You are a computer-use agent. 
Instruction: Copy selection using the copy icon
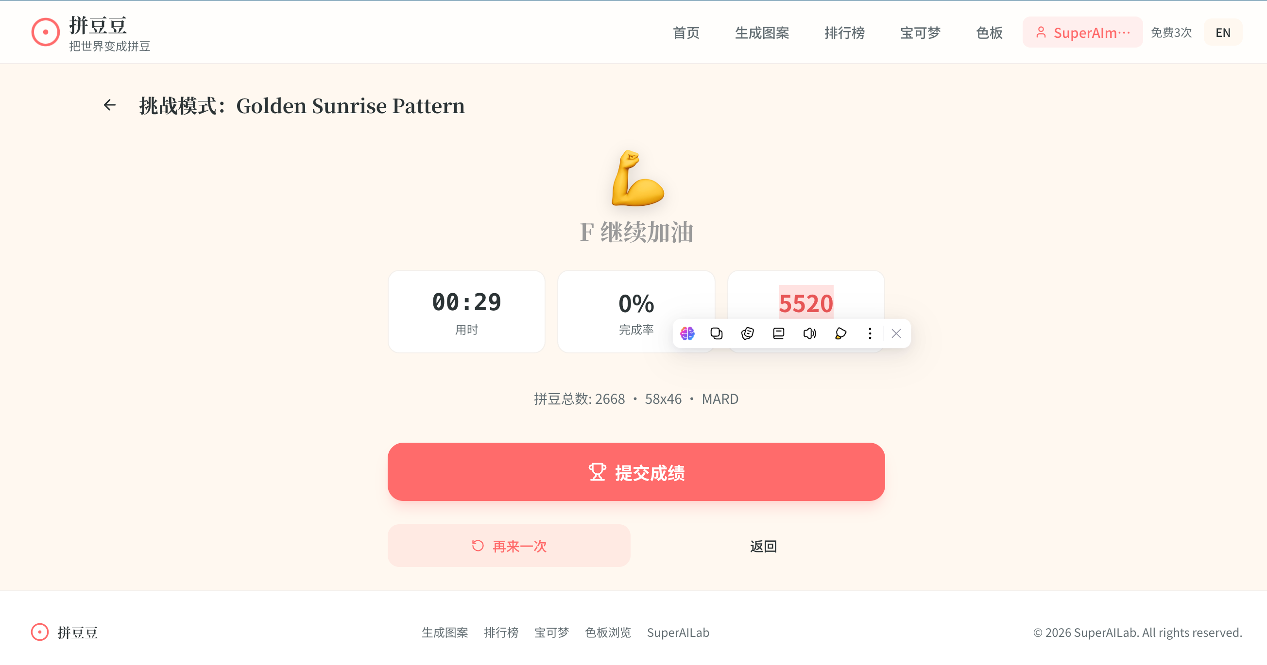tap(717, 334)
